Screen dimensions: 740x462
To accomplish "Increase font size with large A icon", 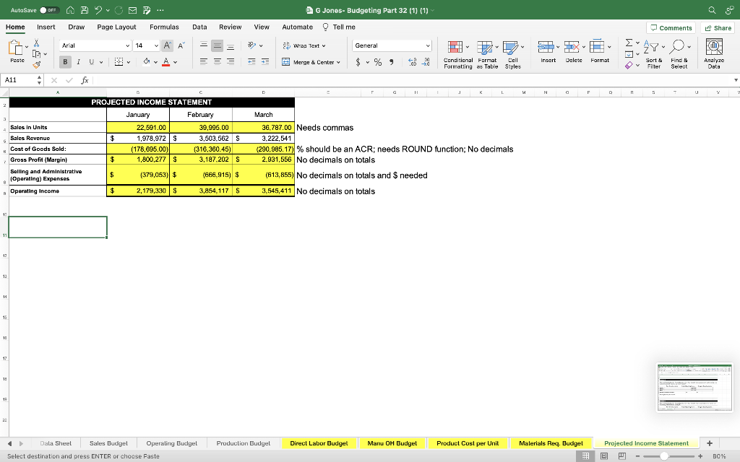I will pyautogui.click(x=167, y=45).
